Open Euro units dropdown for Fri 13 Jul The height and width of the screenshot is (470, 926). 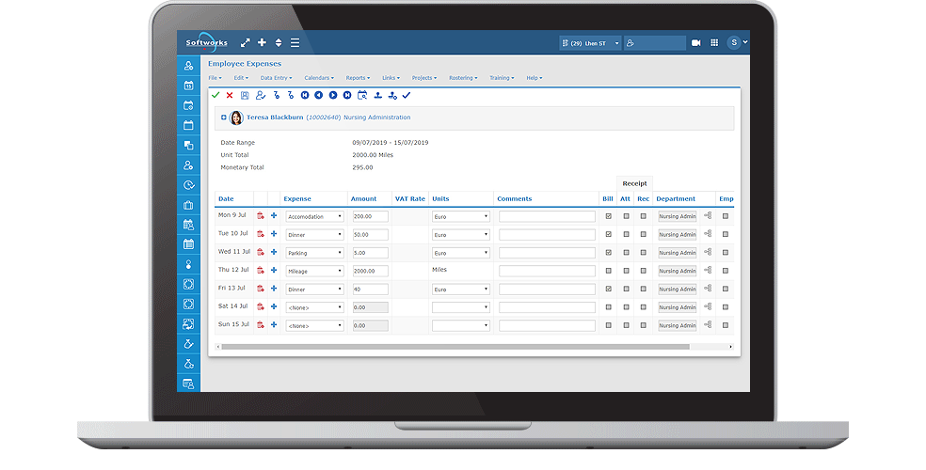pyautogui.click(x=460, y=290)
